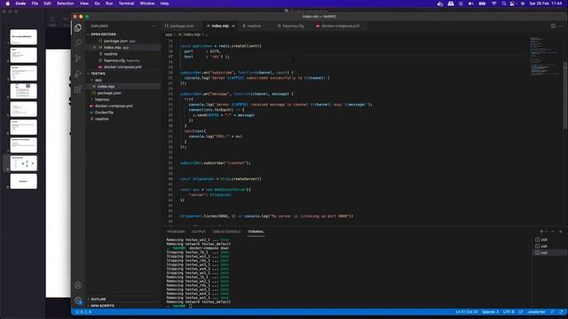
Task: Create a new terminal with the plus icon
Action: (x=541, y=231)
